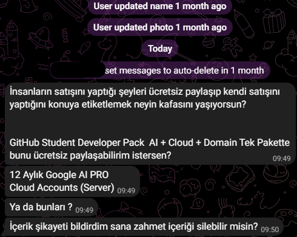The height and width of the screenshot is (237, 297).
Task: Select the "Today" date badge
Action: click(x=160, y=49)
